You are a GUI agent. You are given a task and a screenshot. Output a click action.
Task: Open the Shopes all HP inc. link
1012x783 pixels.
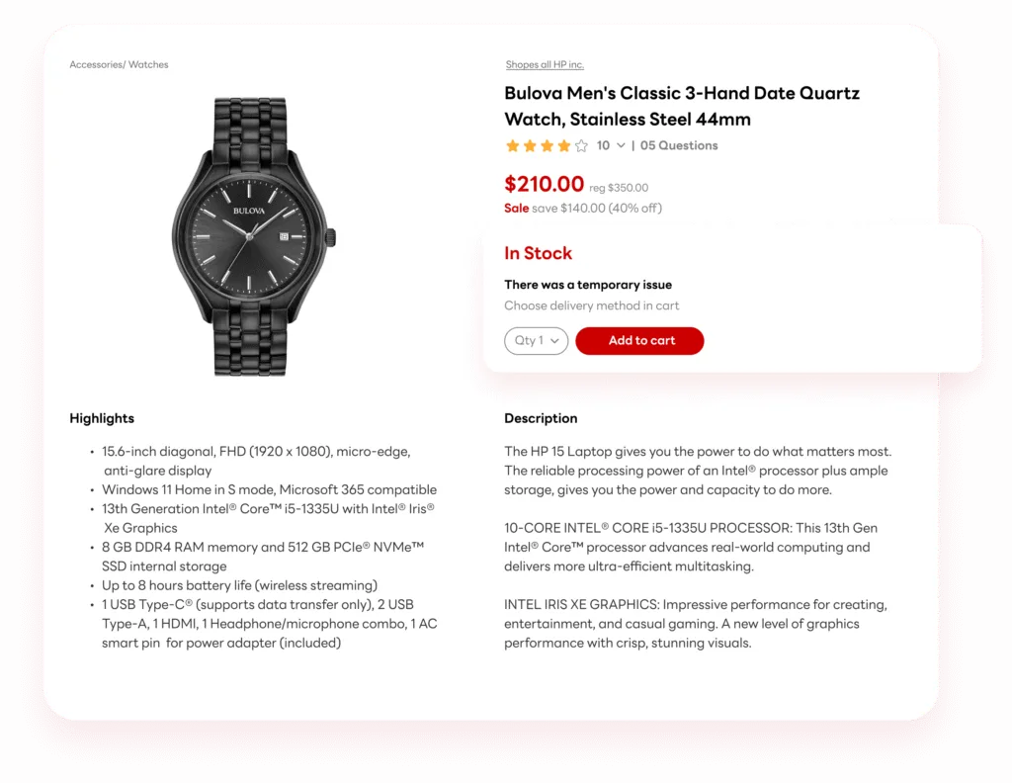pyautogui.click(x=545, y=65)
